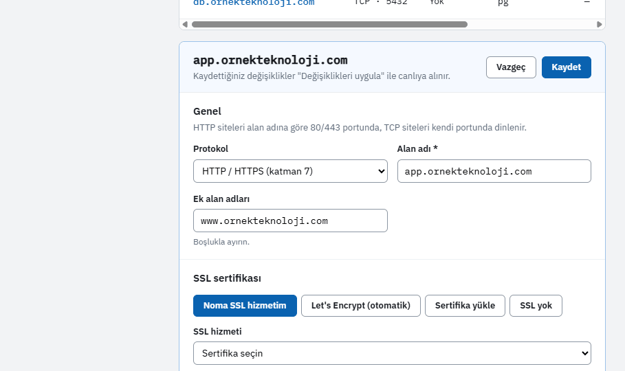The width and height of the screenshot is (625, 371).
Task: Select the Sertifika yükle option
Action: pyautogui.click(x=465, y=306)
